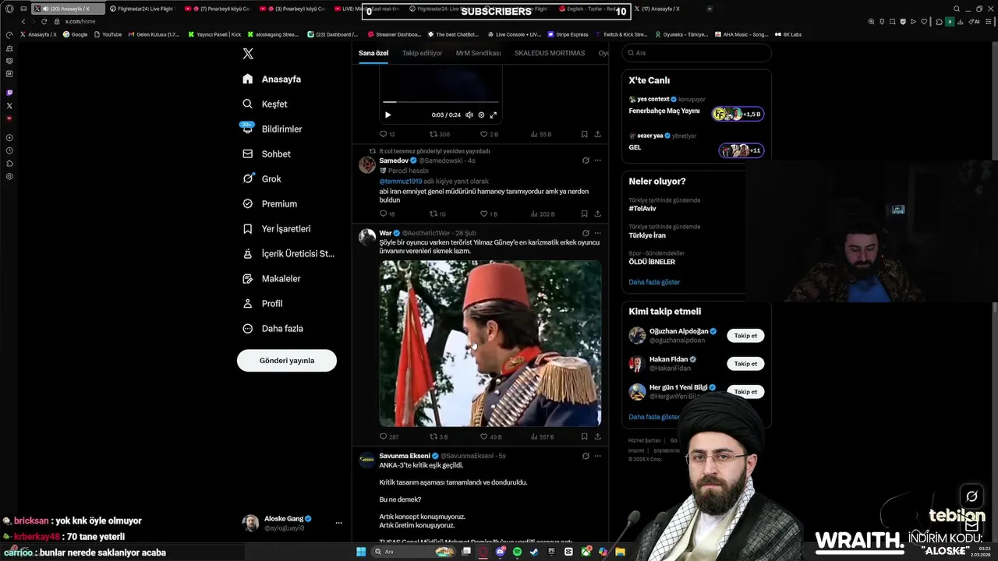Viewport: 998px width, 561px height.
Task: Open Windows Start menu
Action: coord(361,552)
